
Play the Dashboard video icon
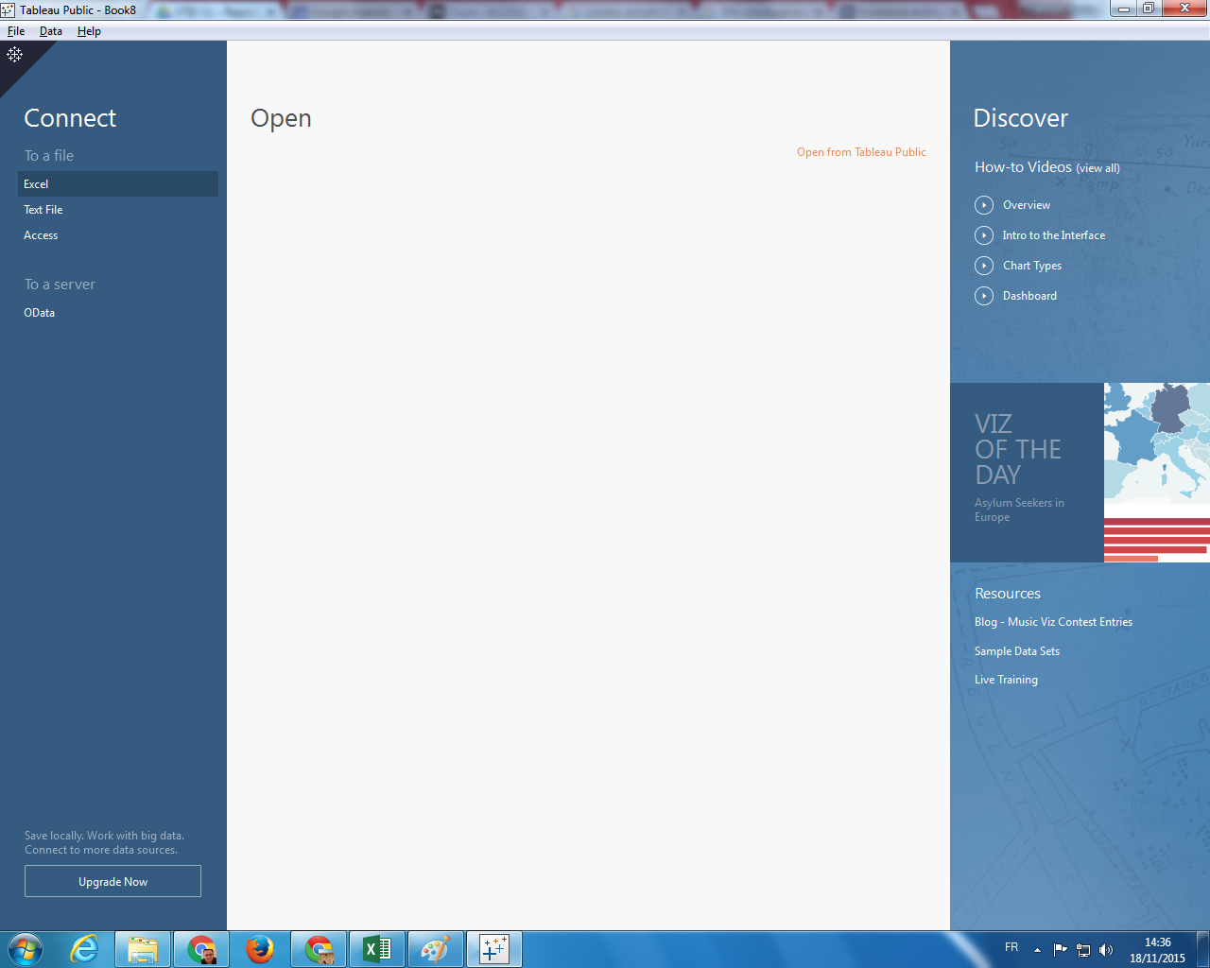coord(984,296)
